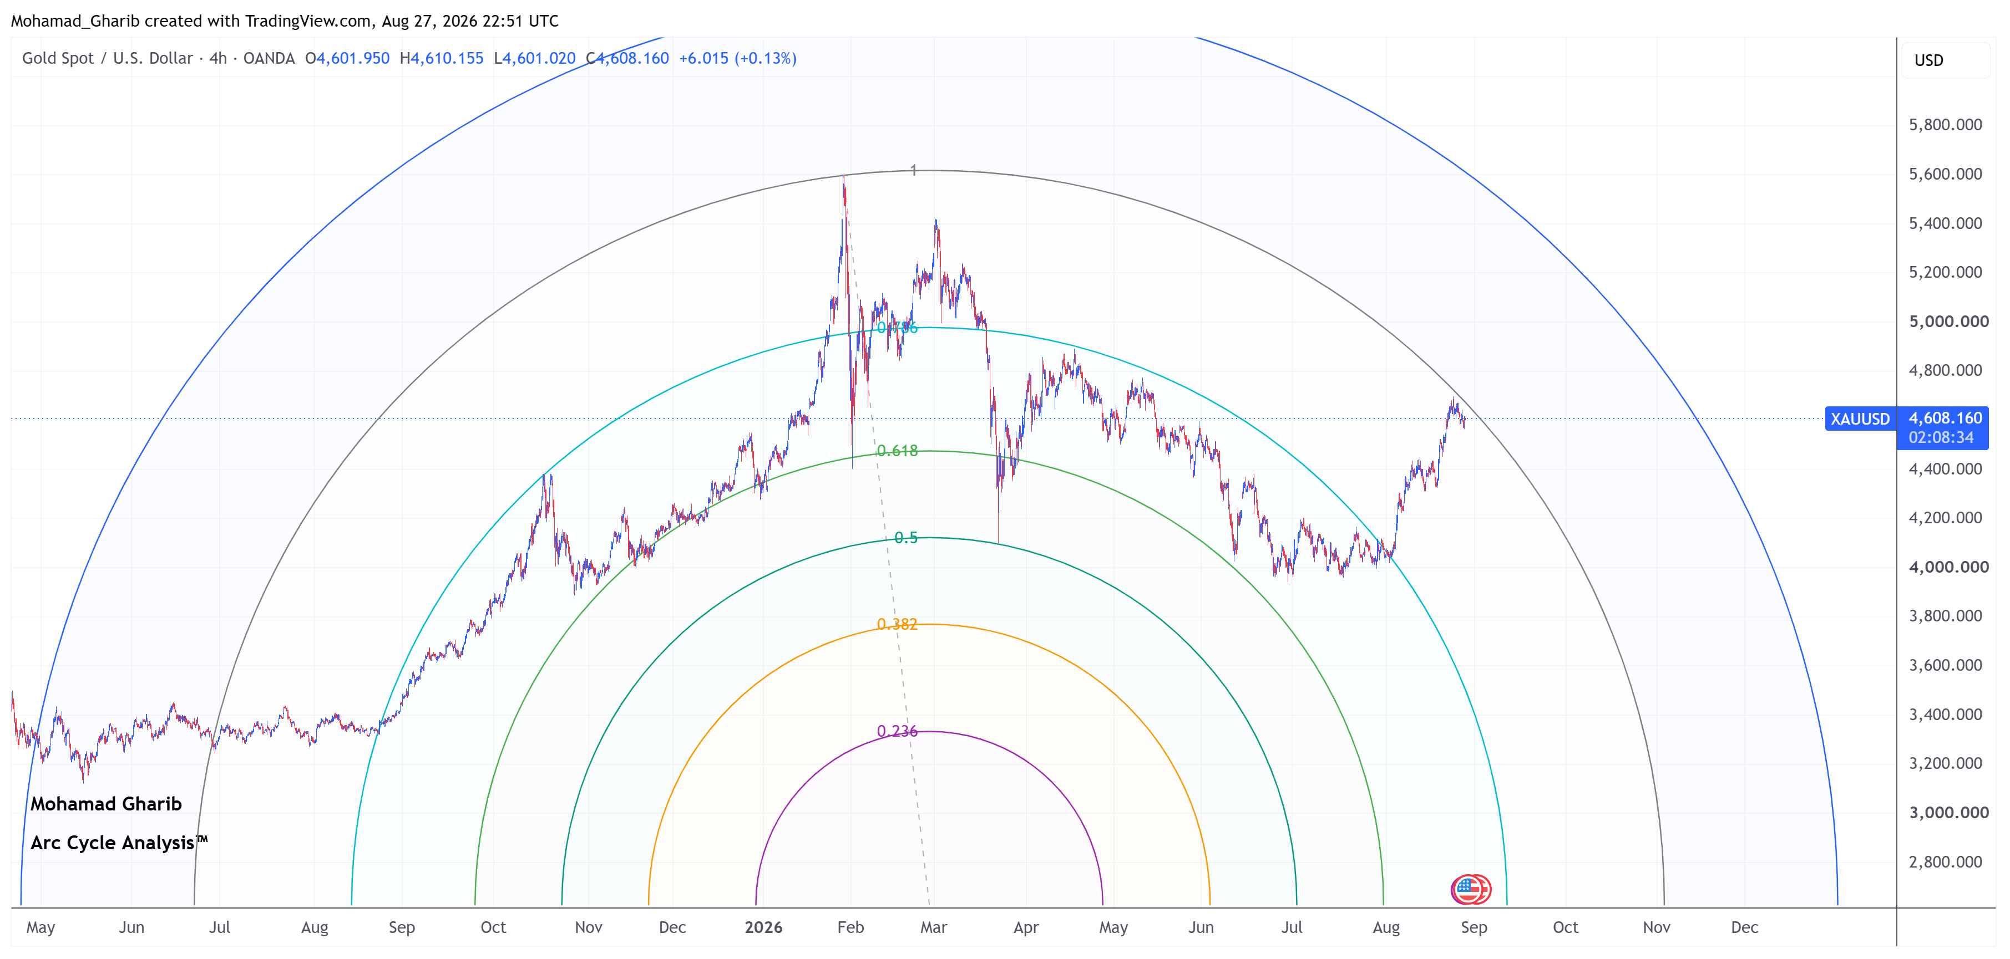Click the 4,200.000 price axis label
Screen dimensions: 2010x959
click(x=1945, y=518)
